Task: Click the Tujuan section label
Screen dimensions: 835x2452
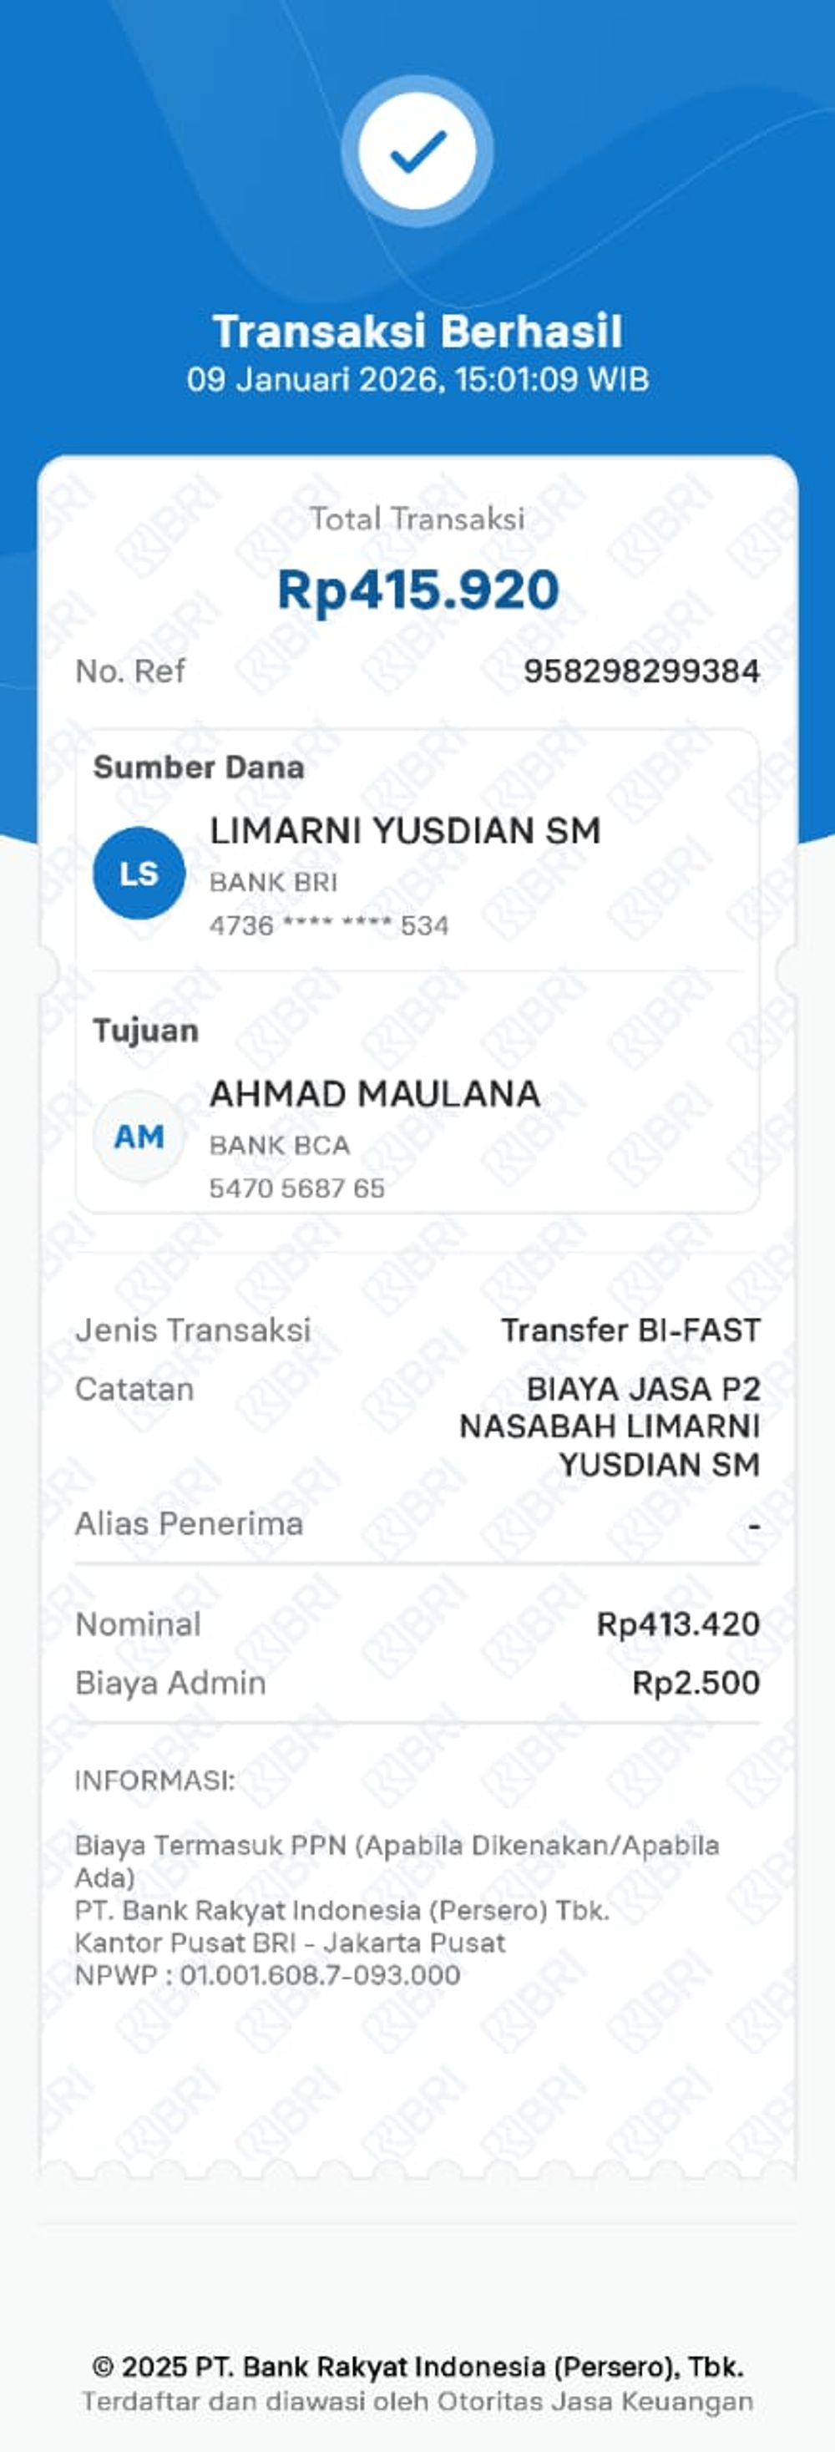Action: 145,1030
